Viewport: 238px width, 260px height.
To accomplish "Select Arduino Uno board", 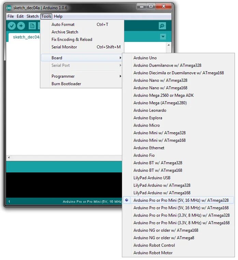I will click(178, 58).
